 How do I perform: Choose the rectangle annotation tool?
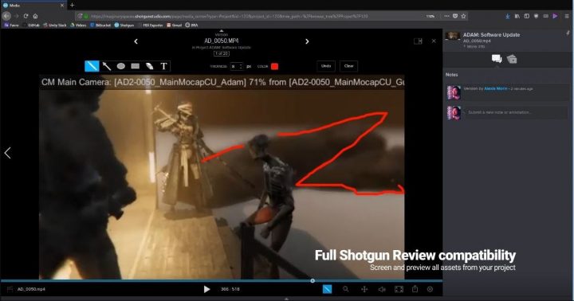pyautogui.click(x=136, y=66)
